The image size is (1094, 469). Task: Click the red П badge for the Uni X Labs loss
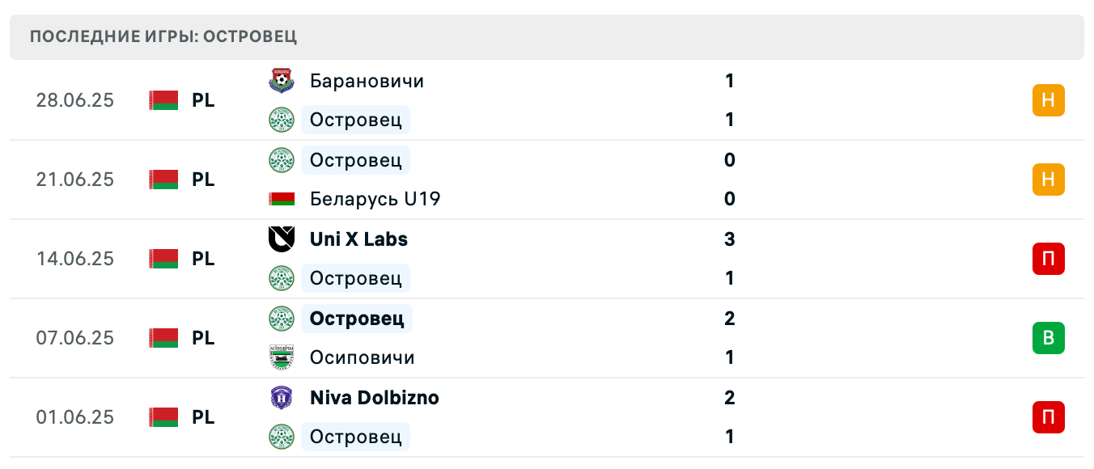pyautogui.click(x=1049, y=259)
